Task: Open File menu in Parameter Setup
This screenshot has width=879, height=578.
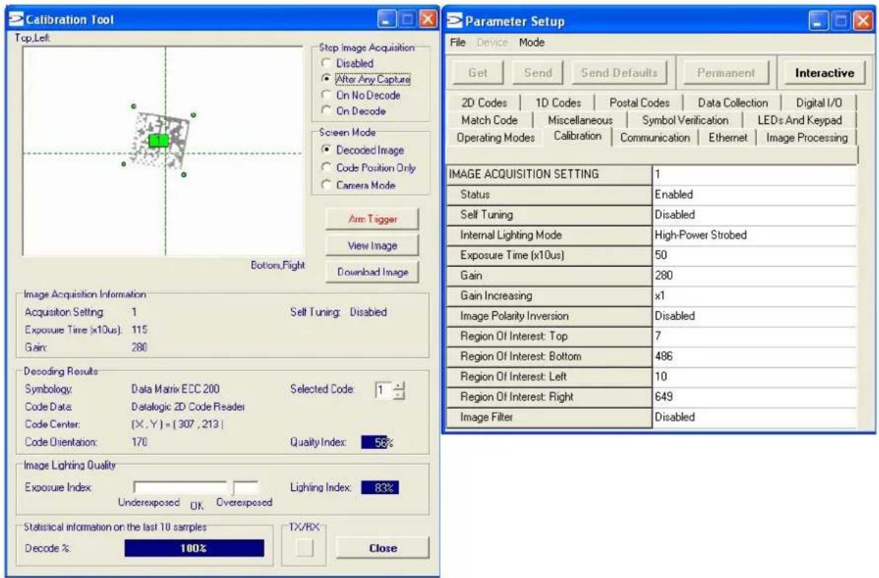Action: 458,43
